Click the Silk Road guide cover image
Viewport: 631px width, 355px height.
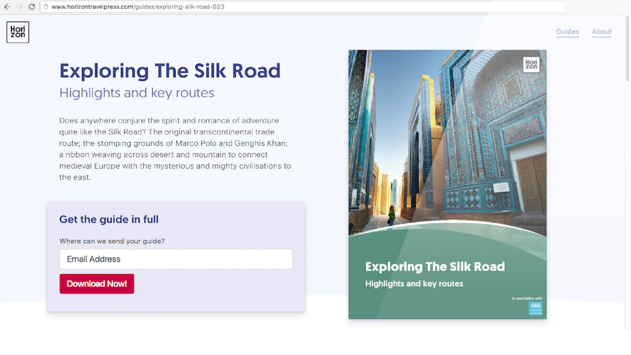point(447,184)
